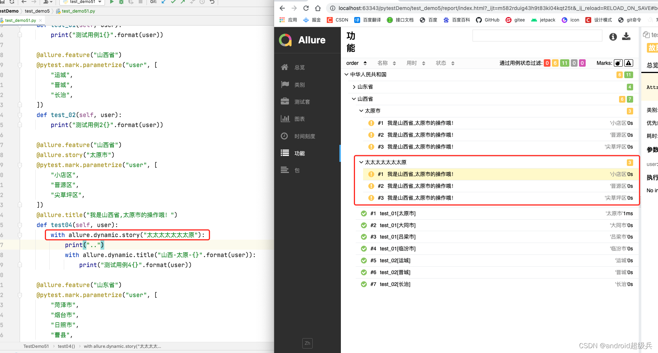
Task: Toggle the flaky bomb mark filter
Action: pyautogui.click(x=618, y=63)
